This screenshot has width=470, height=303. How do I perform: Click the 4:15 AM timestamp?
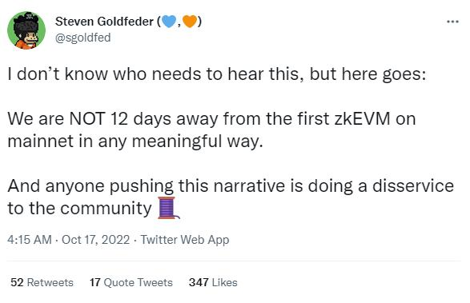[30, 240]
